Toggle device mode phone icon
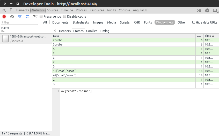 pyautogui.click(x=11, y=10)
